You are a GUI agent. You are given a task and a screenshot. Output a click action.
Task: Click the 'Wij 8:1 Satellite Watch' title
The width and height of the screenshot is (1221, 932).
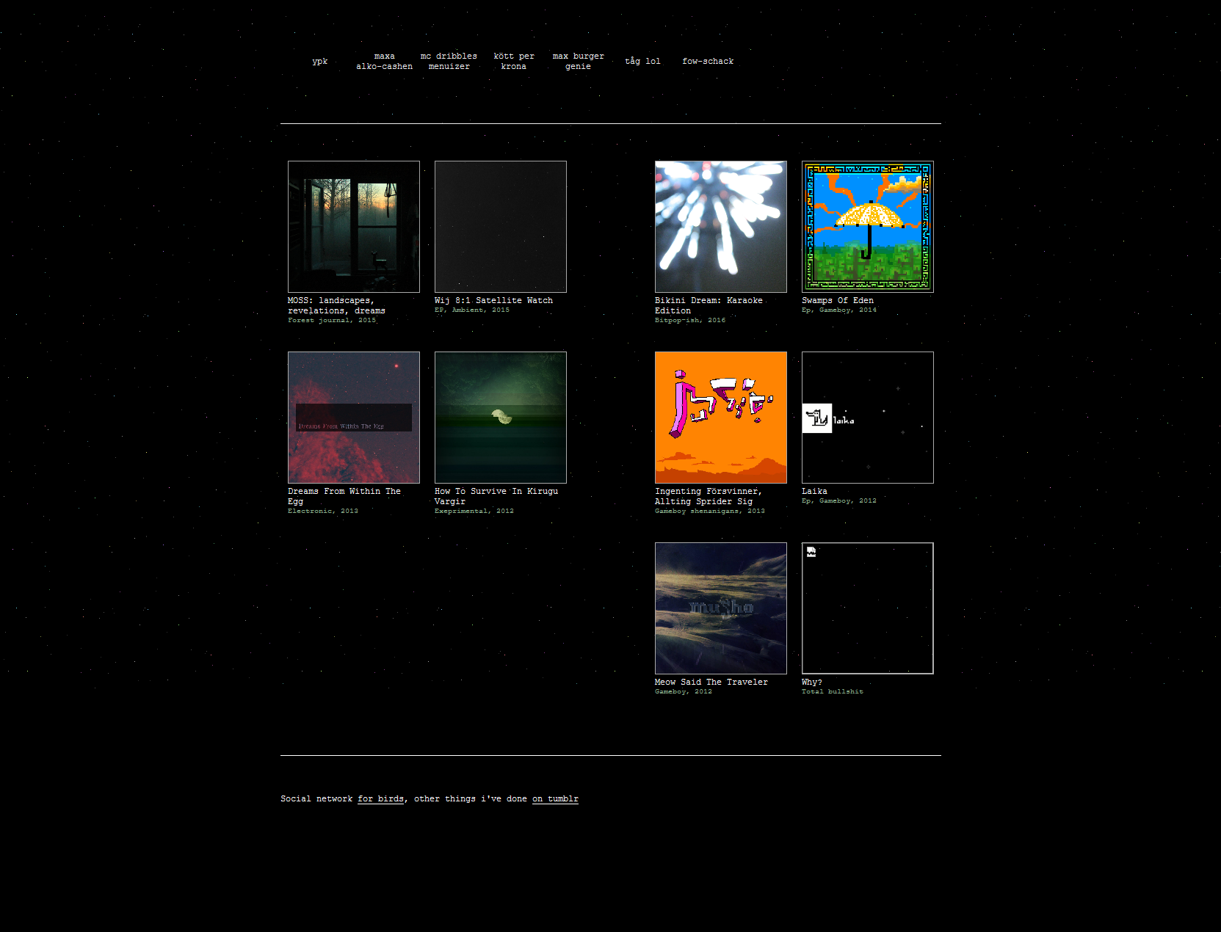pyautogui.click(x=493, y=300)
